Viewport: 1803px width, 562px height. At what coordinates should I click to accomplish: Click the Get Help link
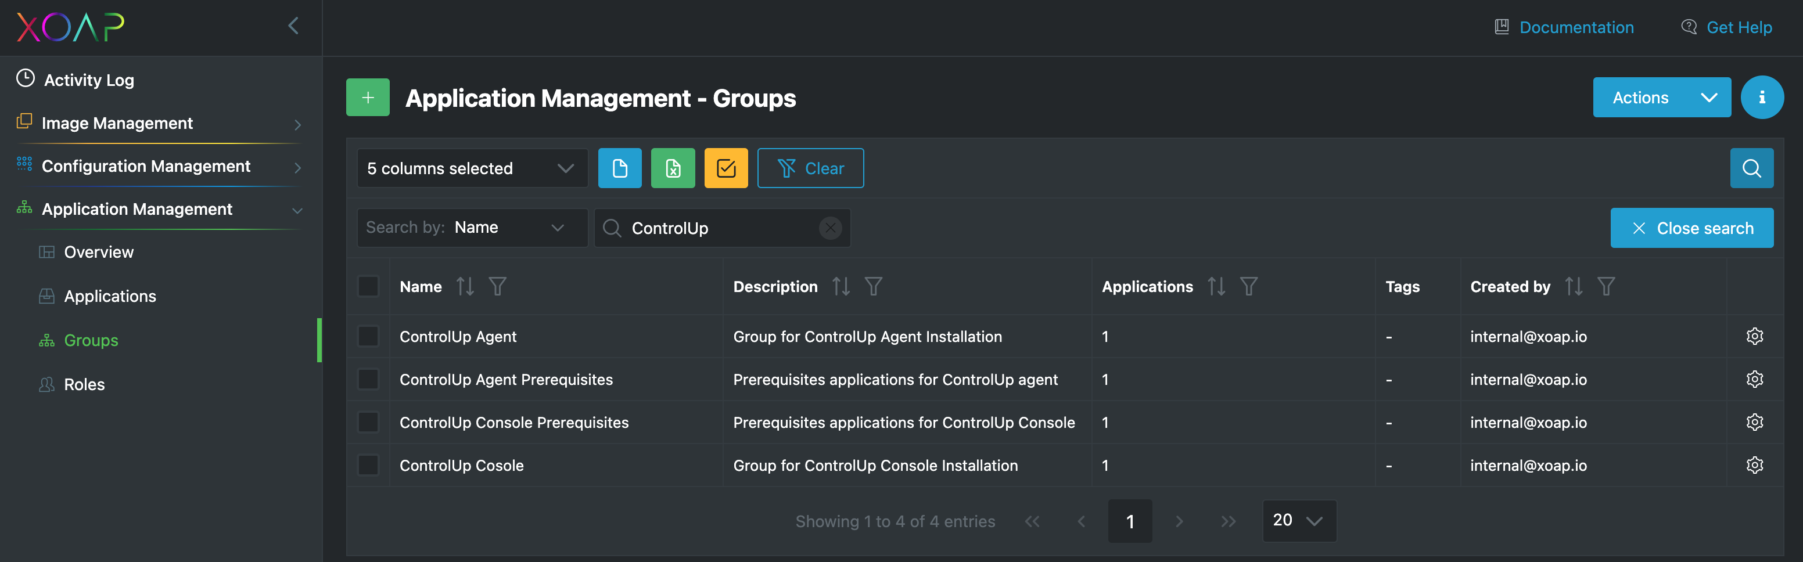pyautogui.click(x=1727, y=27)
